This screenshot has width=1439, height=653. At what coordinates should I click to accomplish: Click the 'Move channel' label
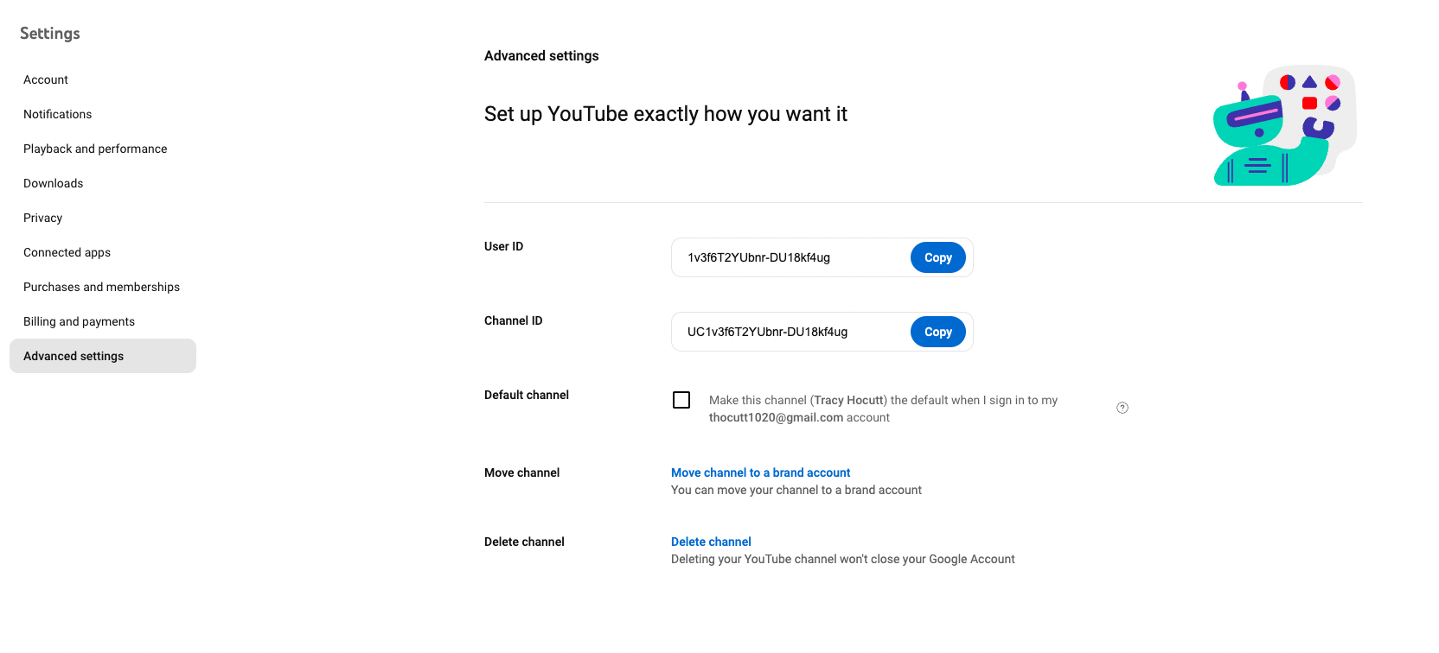pos(522,472)
